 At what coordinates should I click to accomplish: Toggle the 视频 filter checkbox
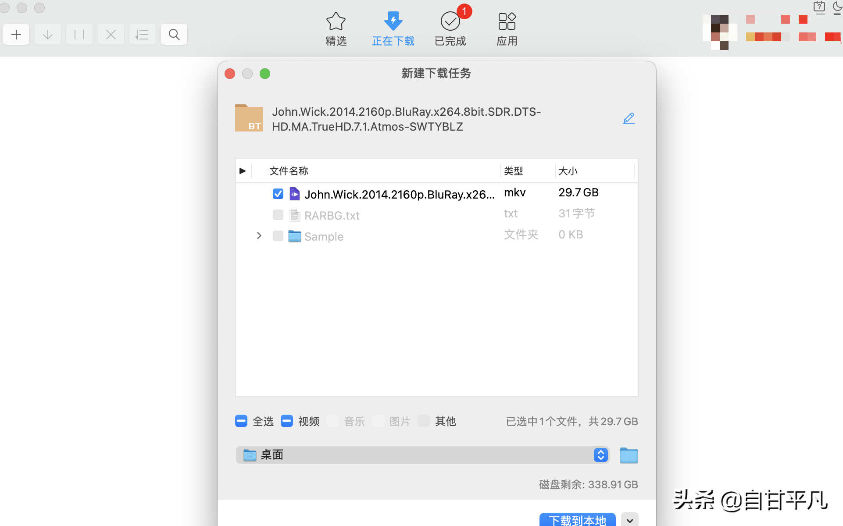tap(287, 421)
